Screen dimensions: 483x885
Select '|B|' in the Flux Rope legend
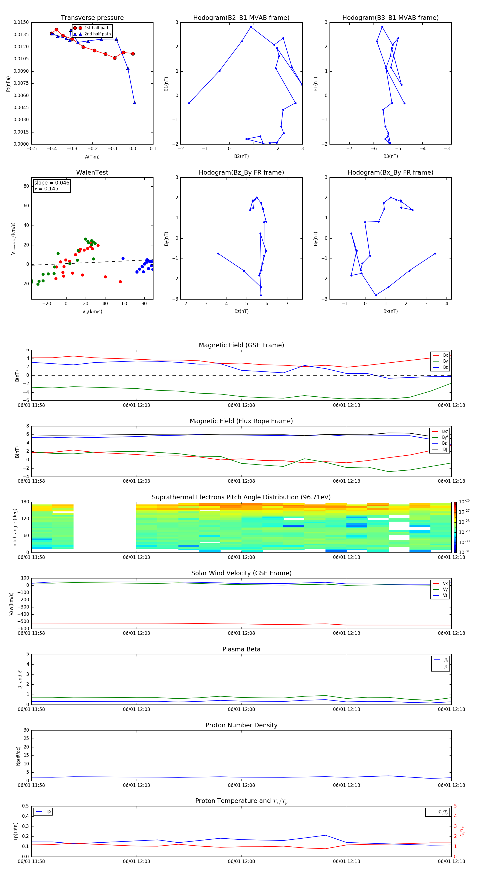tap(445, 449)
